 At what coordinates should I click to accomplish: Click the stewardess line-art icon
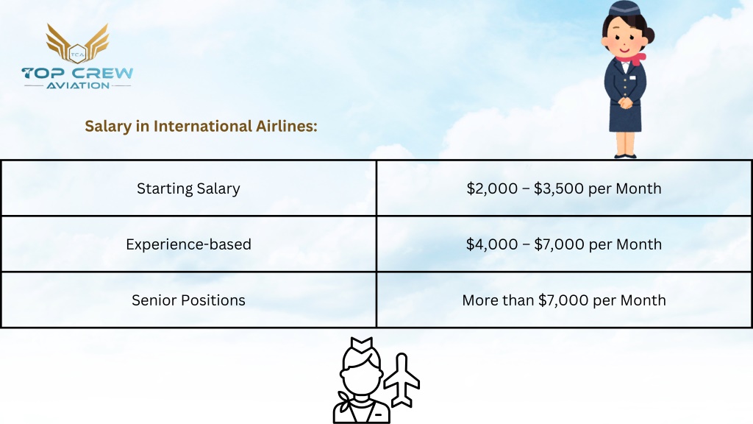tap(362, 381)
